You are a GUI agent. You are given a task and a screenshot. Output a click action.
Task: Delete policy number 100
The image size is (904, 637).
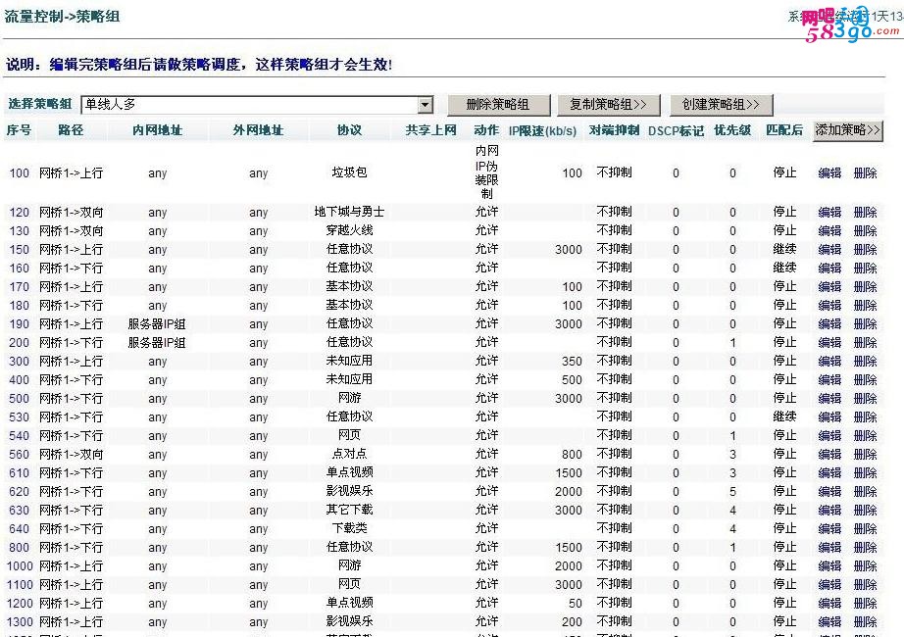tap(865, 172)
